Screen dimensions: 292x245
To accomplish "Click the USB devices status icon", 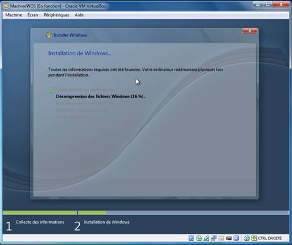I will click(x=206, y=238).
